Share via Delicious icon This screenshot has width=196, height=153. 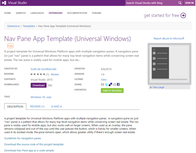pyautogui.click(x=110, y=84)
